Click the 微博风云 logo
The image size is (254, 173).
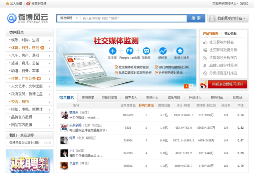pyautogui.click(x=28, y=18)
